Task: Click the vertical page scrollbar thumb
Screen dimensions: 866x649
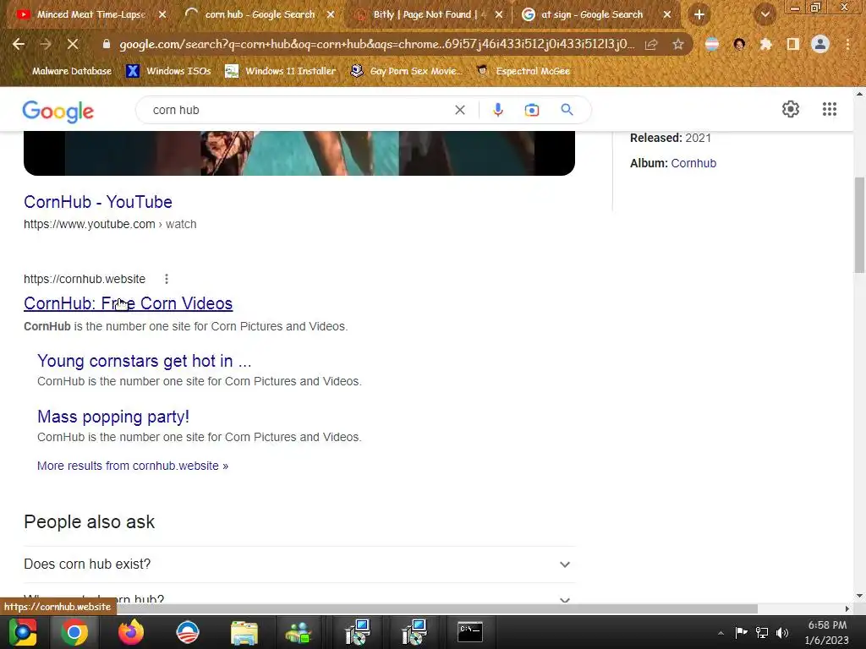Action: [x=859, y=225]
